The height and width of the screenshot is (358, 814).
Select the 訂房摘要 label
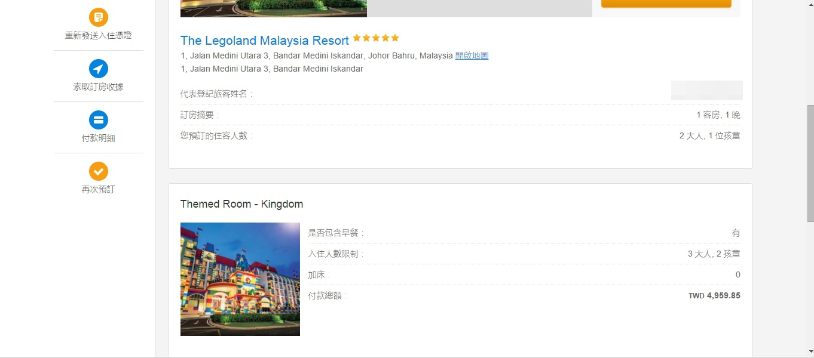click(200, 115)
